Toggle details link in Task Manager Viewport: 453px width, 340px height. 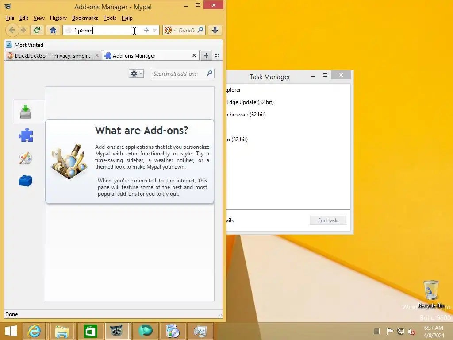230,220
